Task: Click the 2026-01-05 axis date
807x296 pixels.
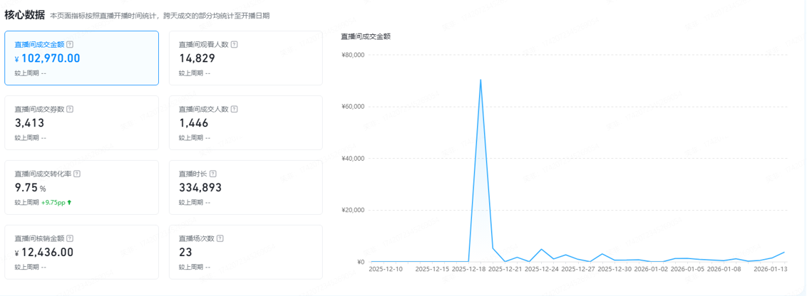Action: tap(688, 269)
